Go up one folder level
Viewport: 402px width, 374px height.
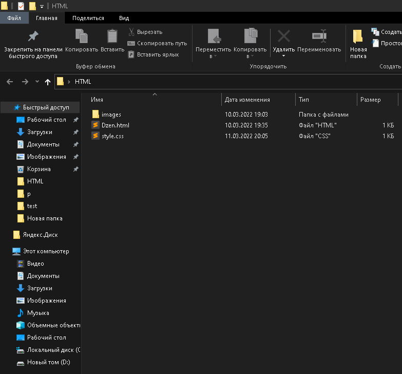[48, 82]
